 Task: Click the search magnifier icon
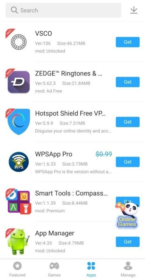click(14, 10)
